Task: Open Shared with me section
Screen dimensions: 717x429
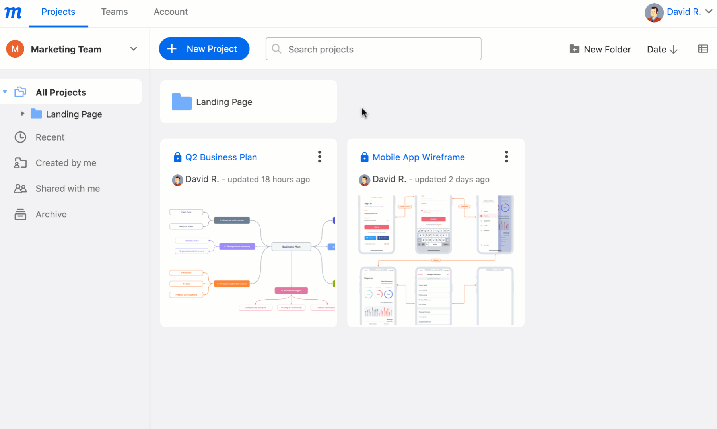Action: coord(67,188)
